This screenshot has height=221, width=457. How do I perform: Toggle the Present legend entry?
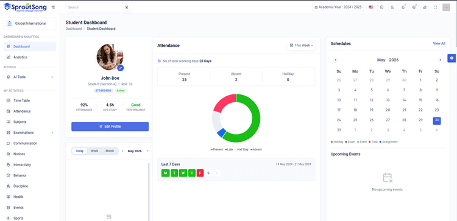coord(216,149)
